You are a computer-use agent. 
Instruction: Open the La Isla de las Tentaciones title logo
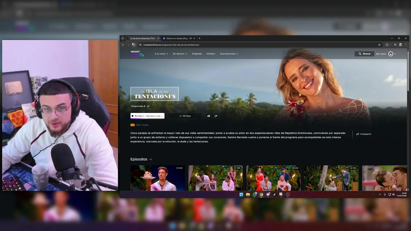click(154, 94)
